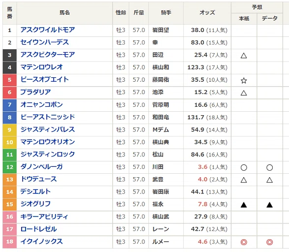Screen dimensions: 289x252
Task: Click 本紙 triangle mark for ドウデュース
Action: pos(244,180)
